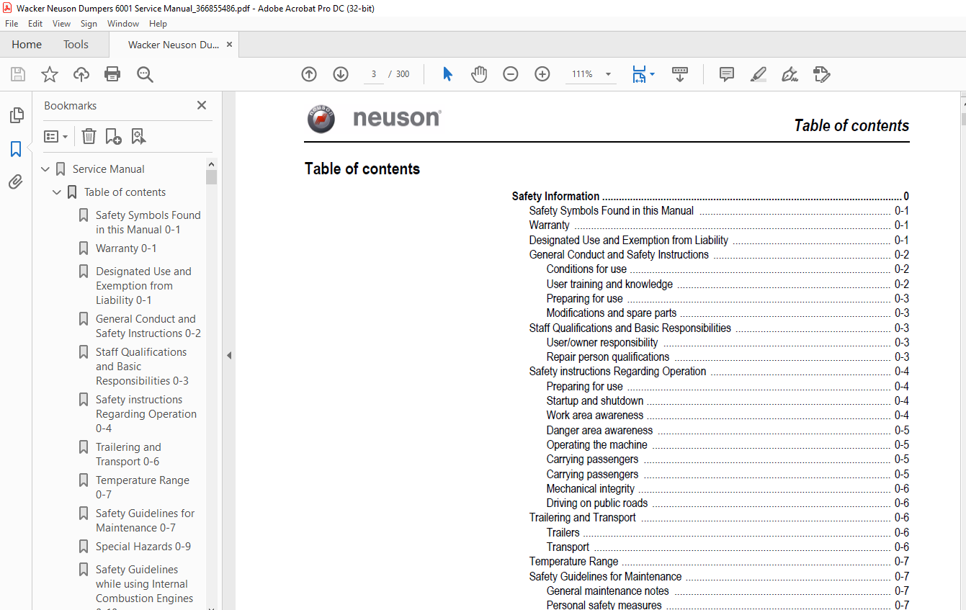Open Safety instructions Regarding Operation bookmark
966x610 pixels.
146,414
